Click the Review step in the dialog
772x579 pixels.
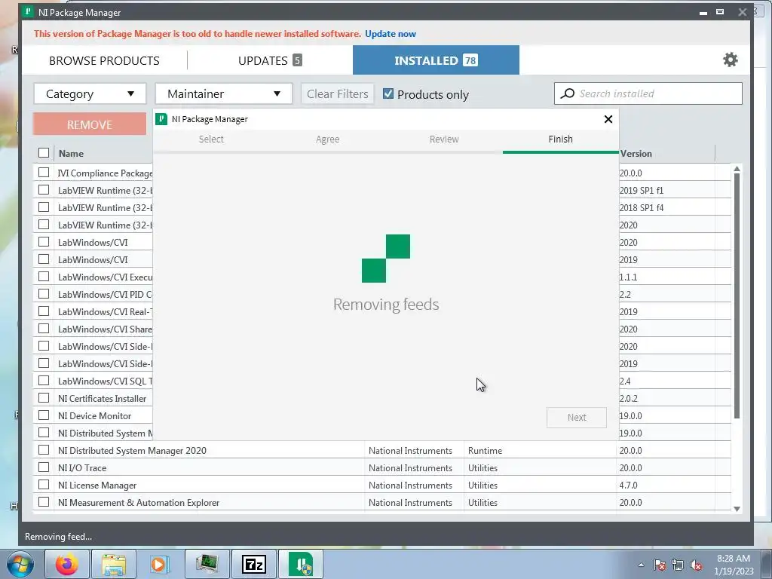point(444,139)
